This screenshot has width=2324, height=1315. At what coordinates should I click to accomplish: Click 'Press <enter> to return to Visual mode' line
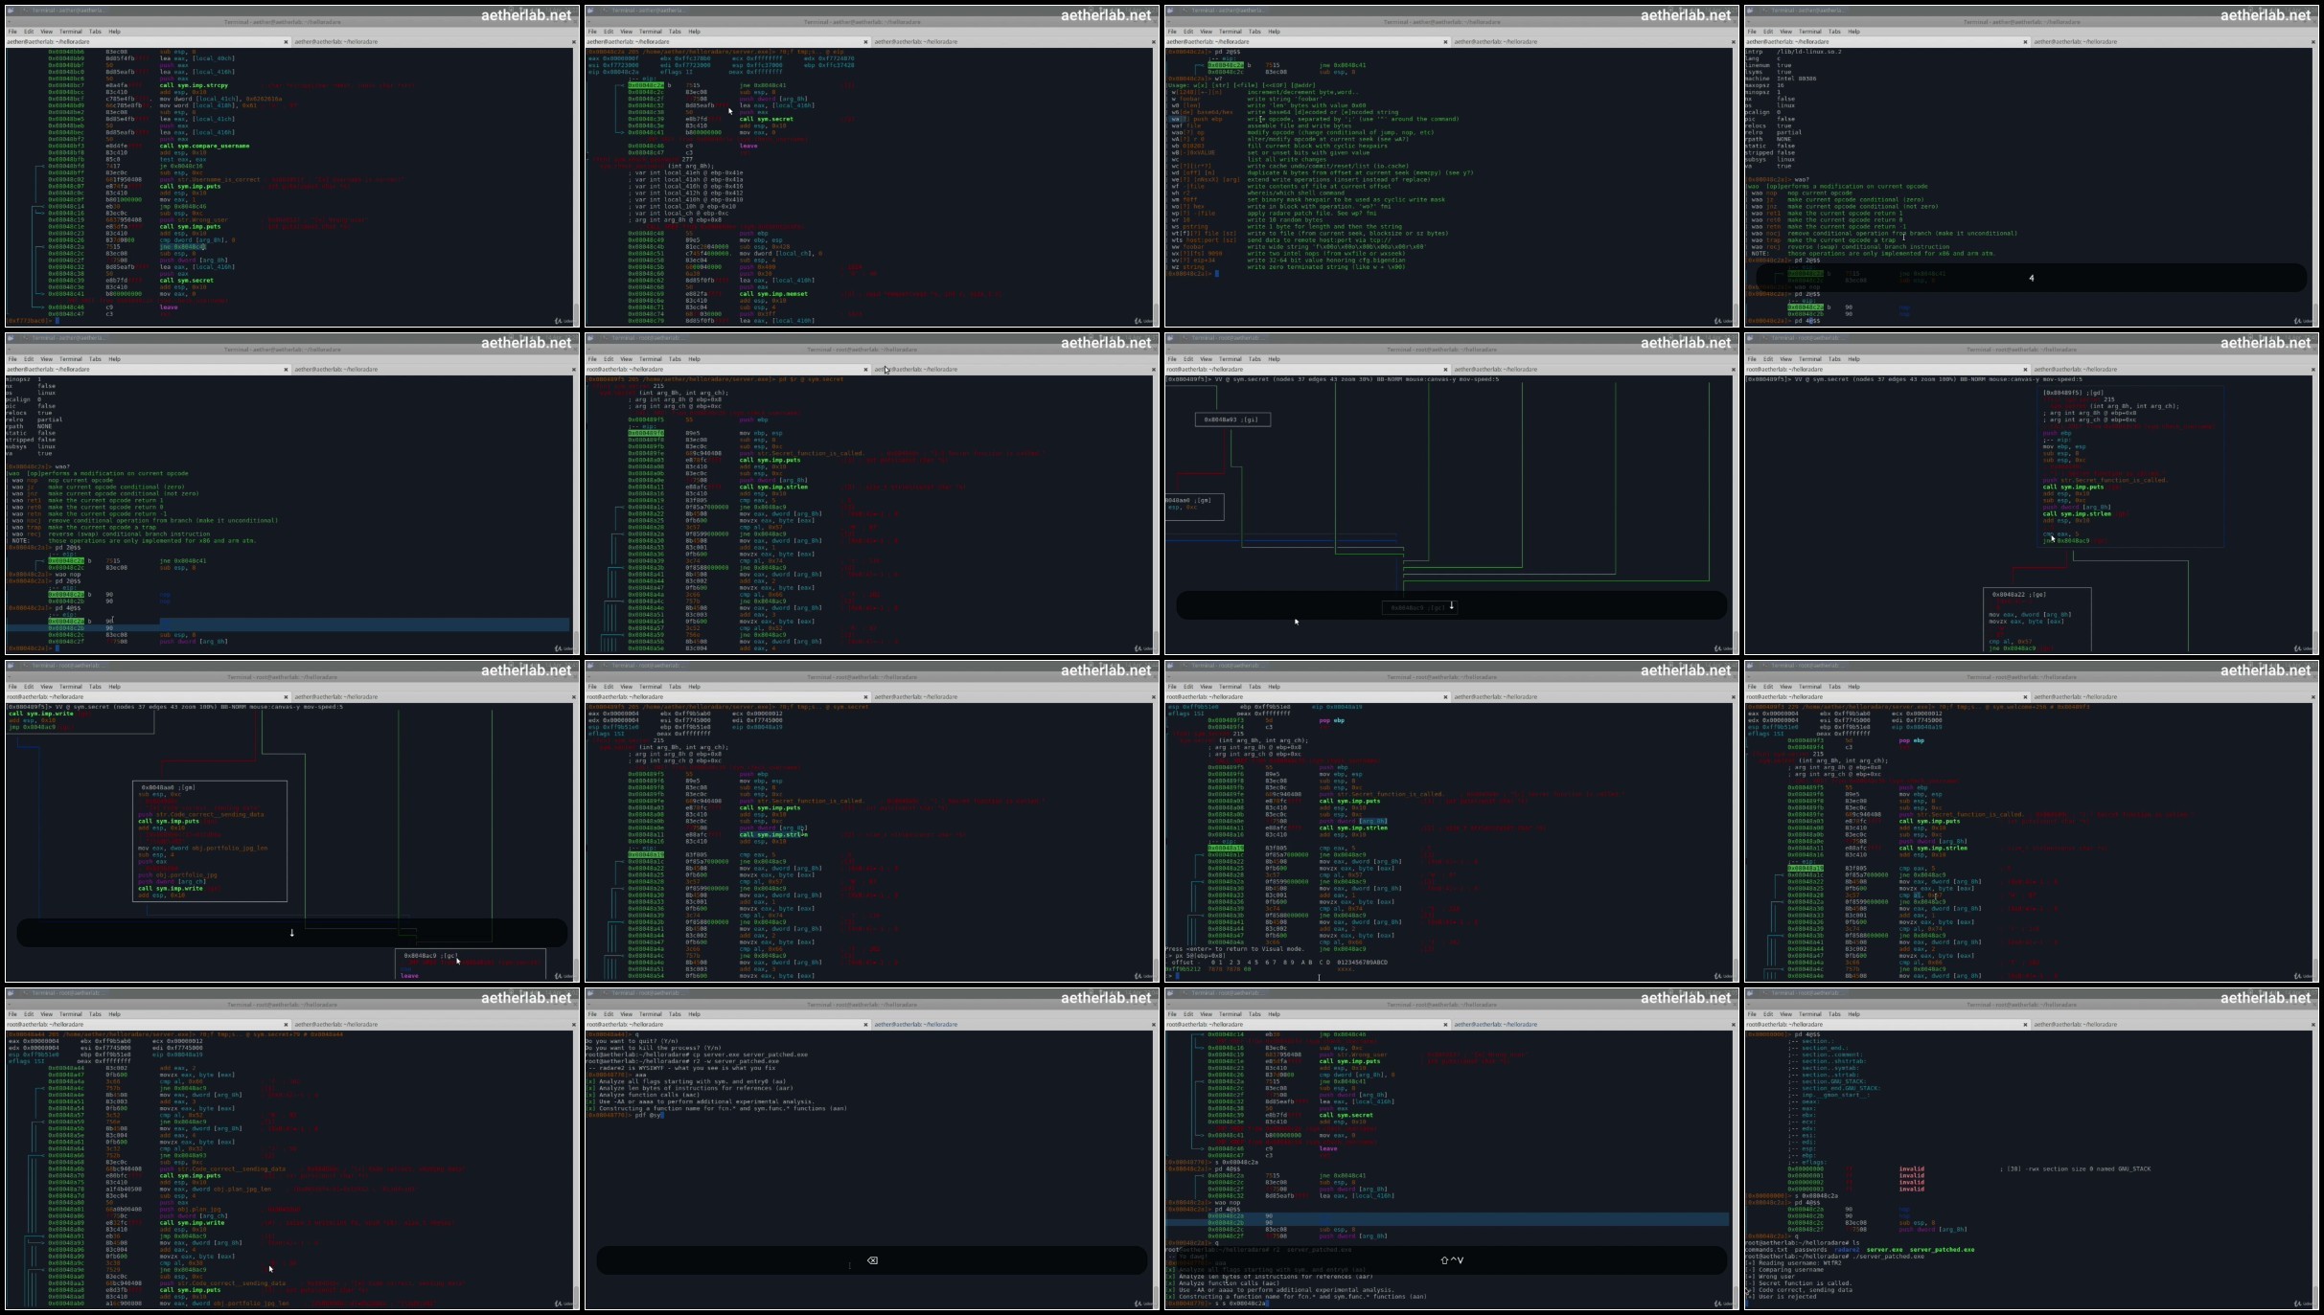[1234, 949]
